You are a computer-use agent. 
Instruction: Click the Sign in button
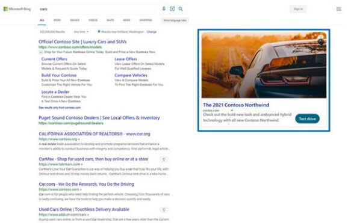pos(298,9)
